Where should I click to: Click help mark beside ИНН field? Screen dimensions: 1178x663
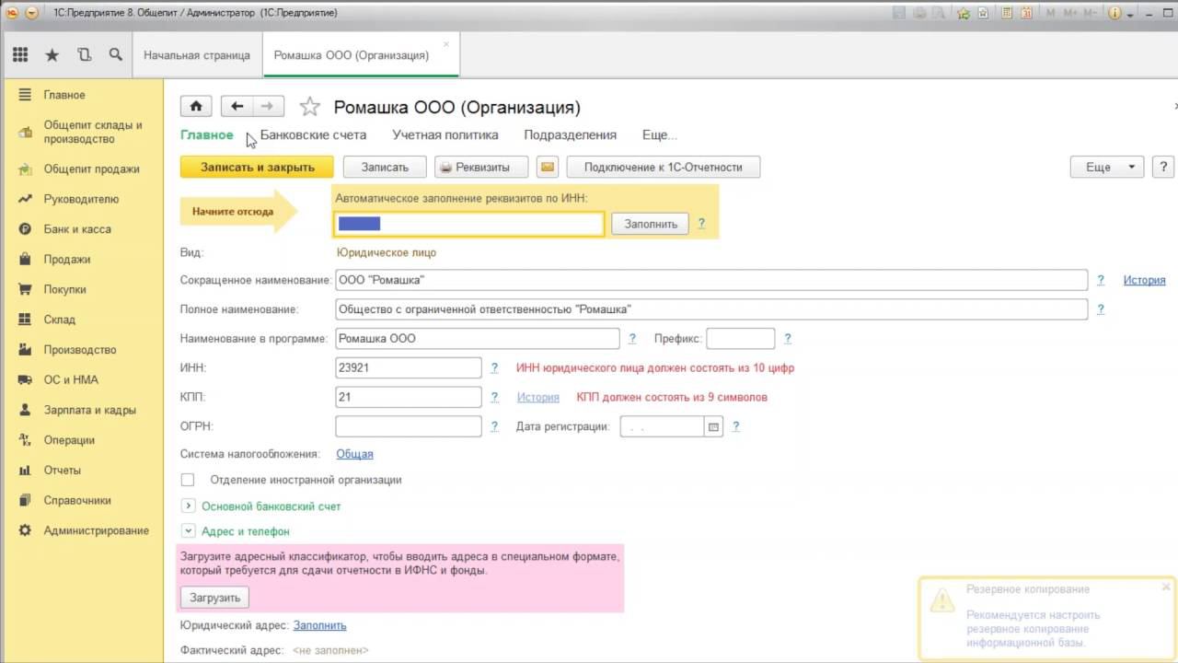click(494, 368)
